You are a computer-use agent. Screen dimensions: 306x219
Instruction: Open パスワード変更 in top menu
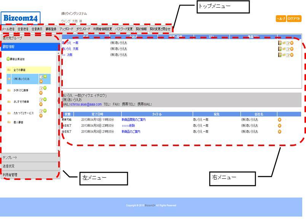click(124, 29)
